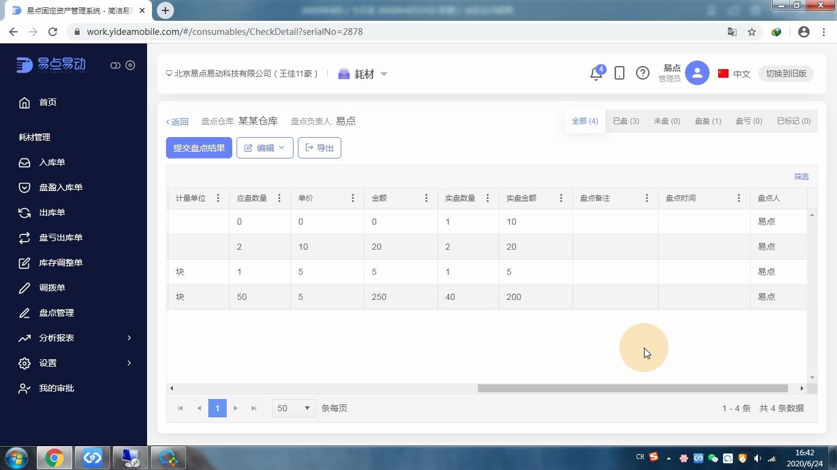Open 盘点管理 in the sidebar

click(x=56, y=313)
